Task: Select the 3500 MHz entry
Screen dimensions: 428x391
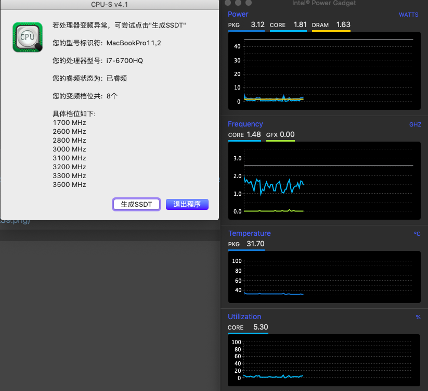Action: click(x=69, y=185)
